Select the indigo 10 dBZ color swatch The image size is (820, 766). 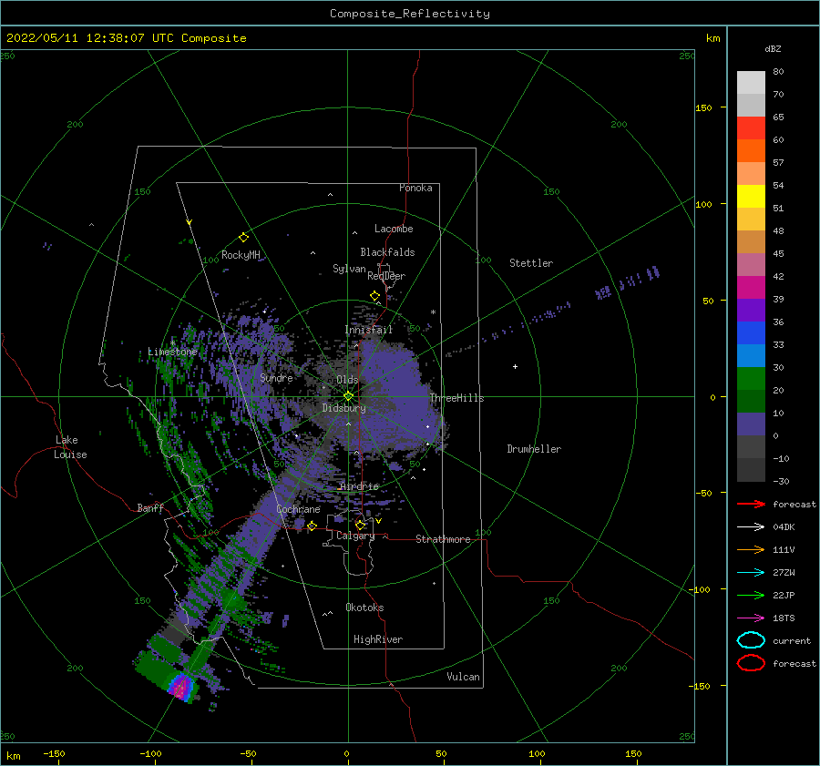point(751,424)
